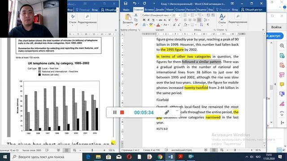Insert a bulleted list
Image resolution: width=287 pixels, height=161 pixels.
click(x=185, y=15)
